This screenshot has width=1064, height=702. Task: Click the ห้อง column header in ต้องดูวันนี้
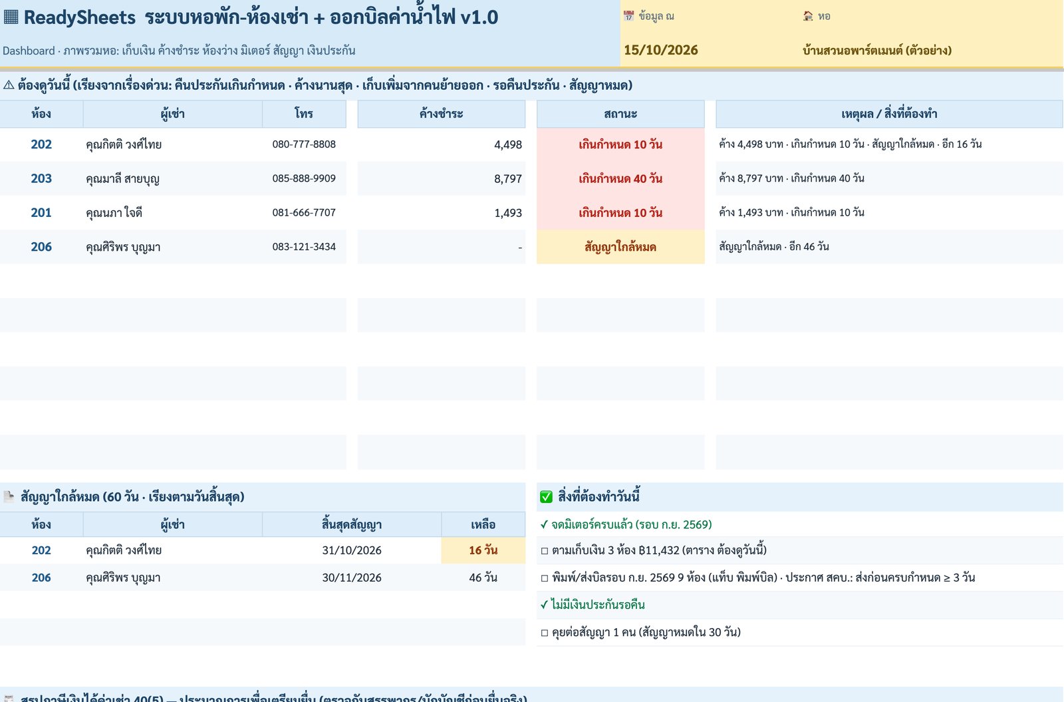coord(41,114)
